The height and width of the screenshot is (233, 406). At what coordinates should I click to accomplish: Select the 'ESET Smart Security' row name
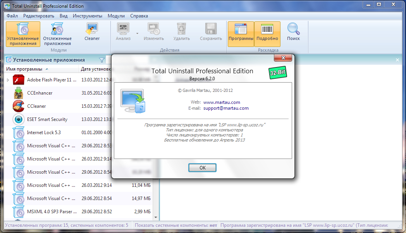click(47, 119)
